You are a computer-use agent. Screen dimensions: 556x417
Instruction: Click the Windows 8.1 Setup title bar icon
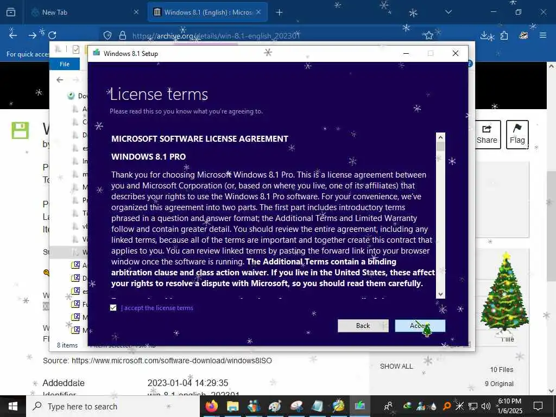[x=96, y=53]
